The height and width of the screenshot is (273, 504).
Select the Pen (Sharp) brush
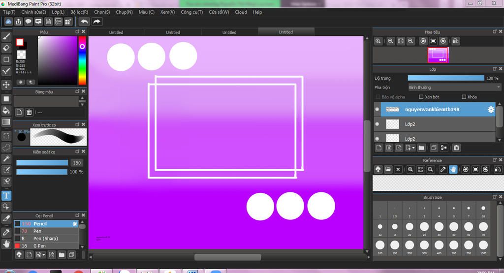pyautogui.click(x=46, y=238)
